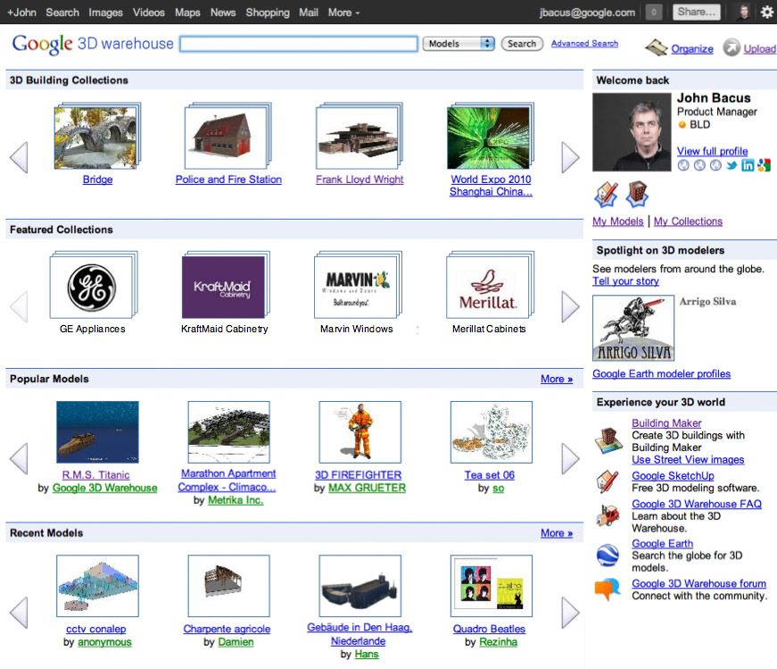Previous arrow in Recent Models
This screenshot has height=669, width=777.
(x=19, y=613)
